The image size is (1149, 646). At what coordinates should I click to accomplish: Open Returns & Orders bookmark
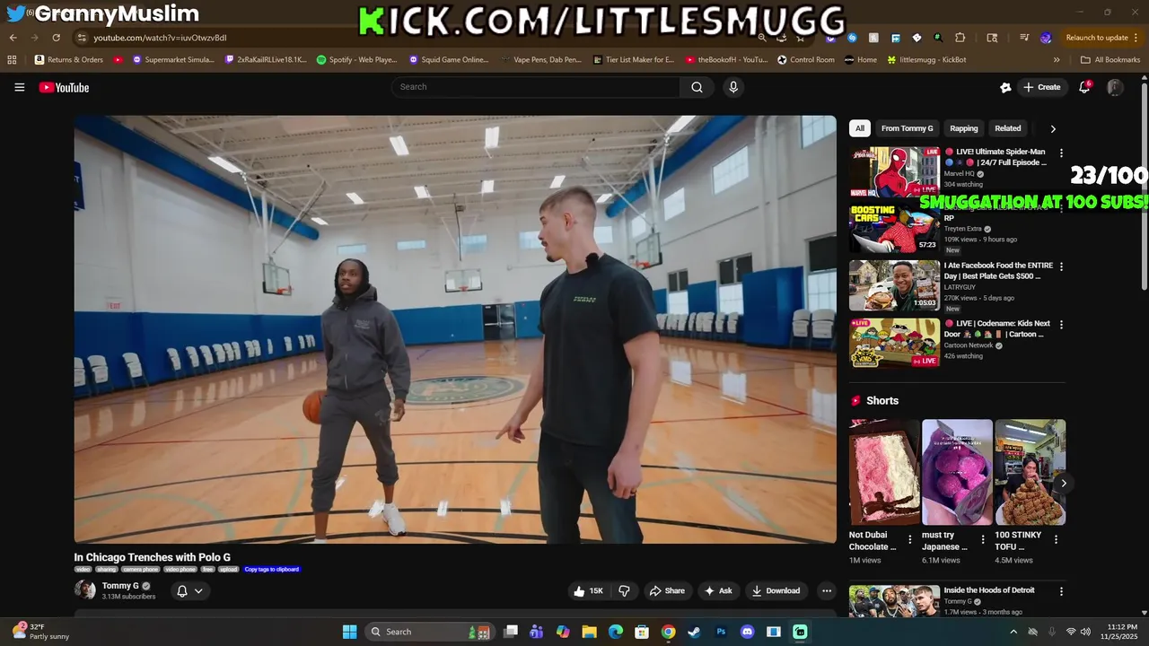coord(69,60)
